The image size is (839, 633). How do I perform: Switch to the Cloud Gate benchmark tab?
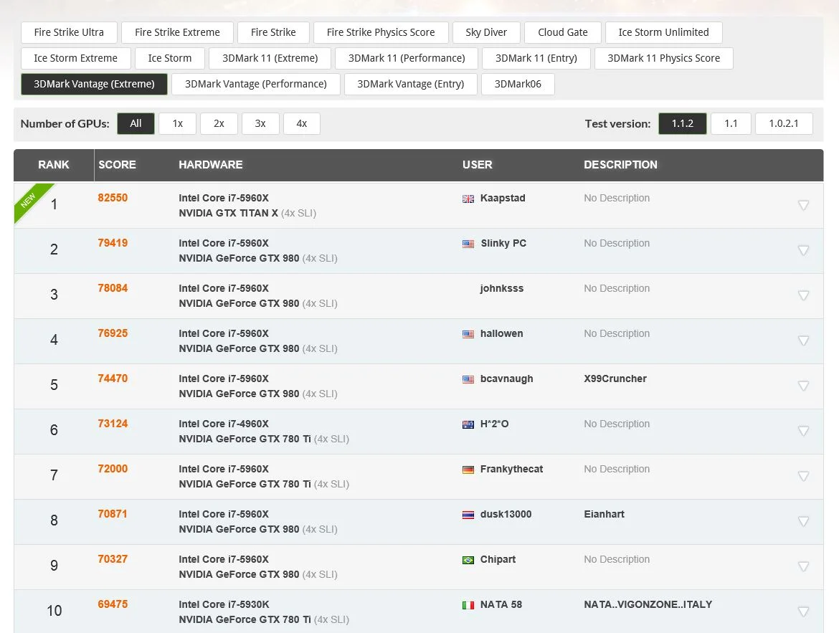click(563, 32)
